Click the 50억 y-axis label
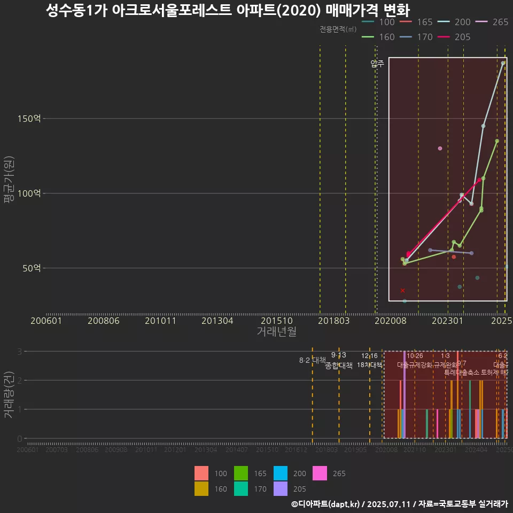 click(32, 268)
